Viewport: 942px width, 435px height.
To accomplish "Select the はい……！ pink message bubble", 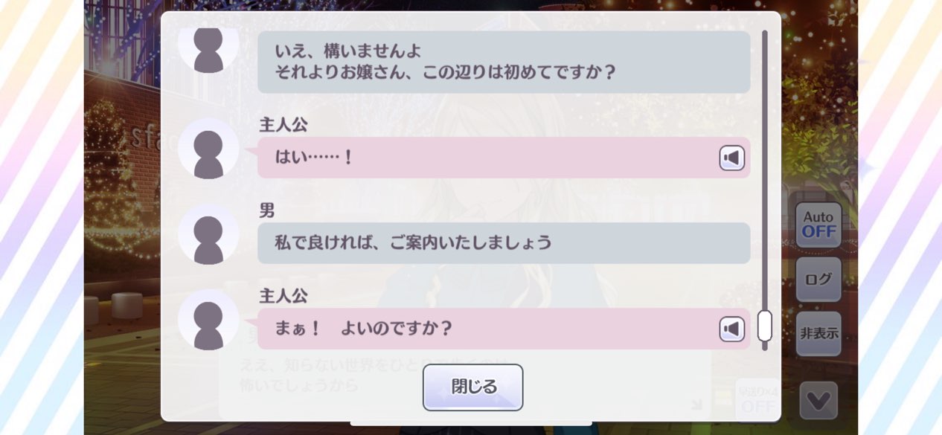I will pos(504,158).
